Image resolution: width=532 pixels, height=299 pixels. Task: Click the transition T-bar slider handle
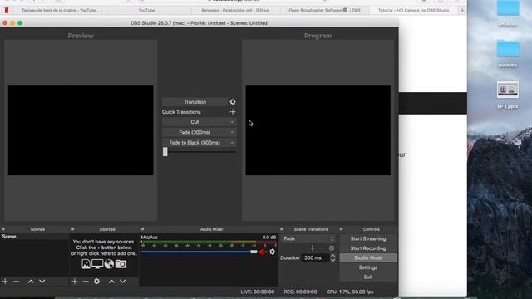pos(165,151)
